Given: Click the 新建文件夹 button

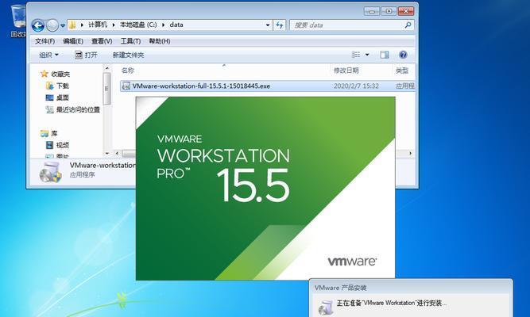Looking at the screenshot, I should (128, 55).
